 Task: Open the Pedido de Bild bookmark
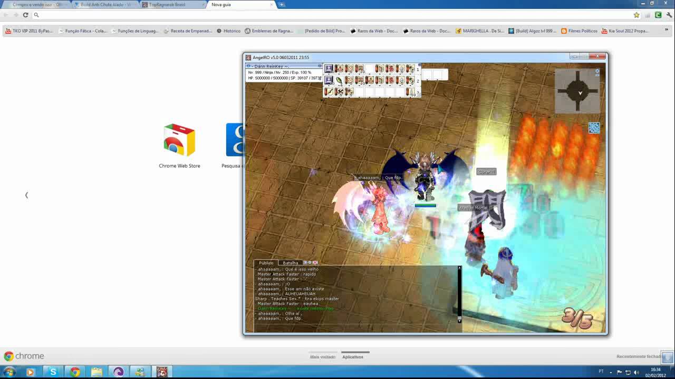[321, 31]
